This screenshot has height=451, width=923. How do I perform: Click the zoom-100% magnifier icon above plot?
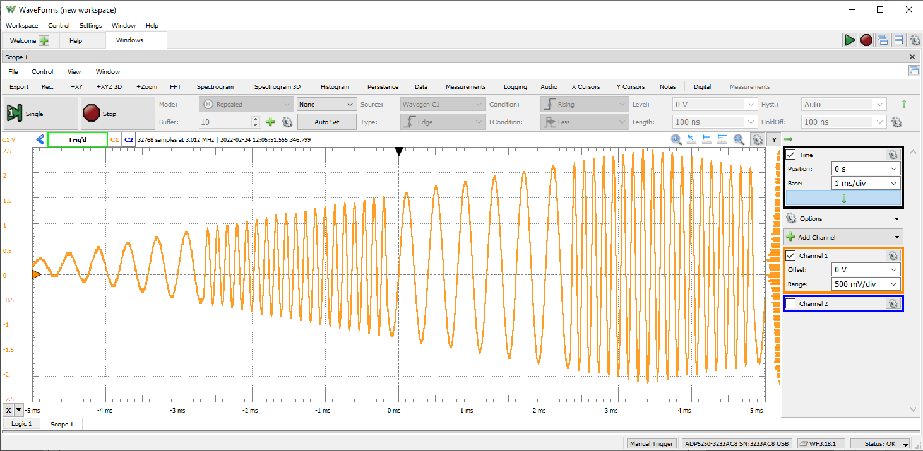click(676, 139)
